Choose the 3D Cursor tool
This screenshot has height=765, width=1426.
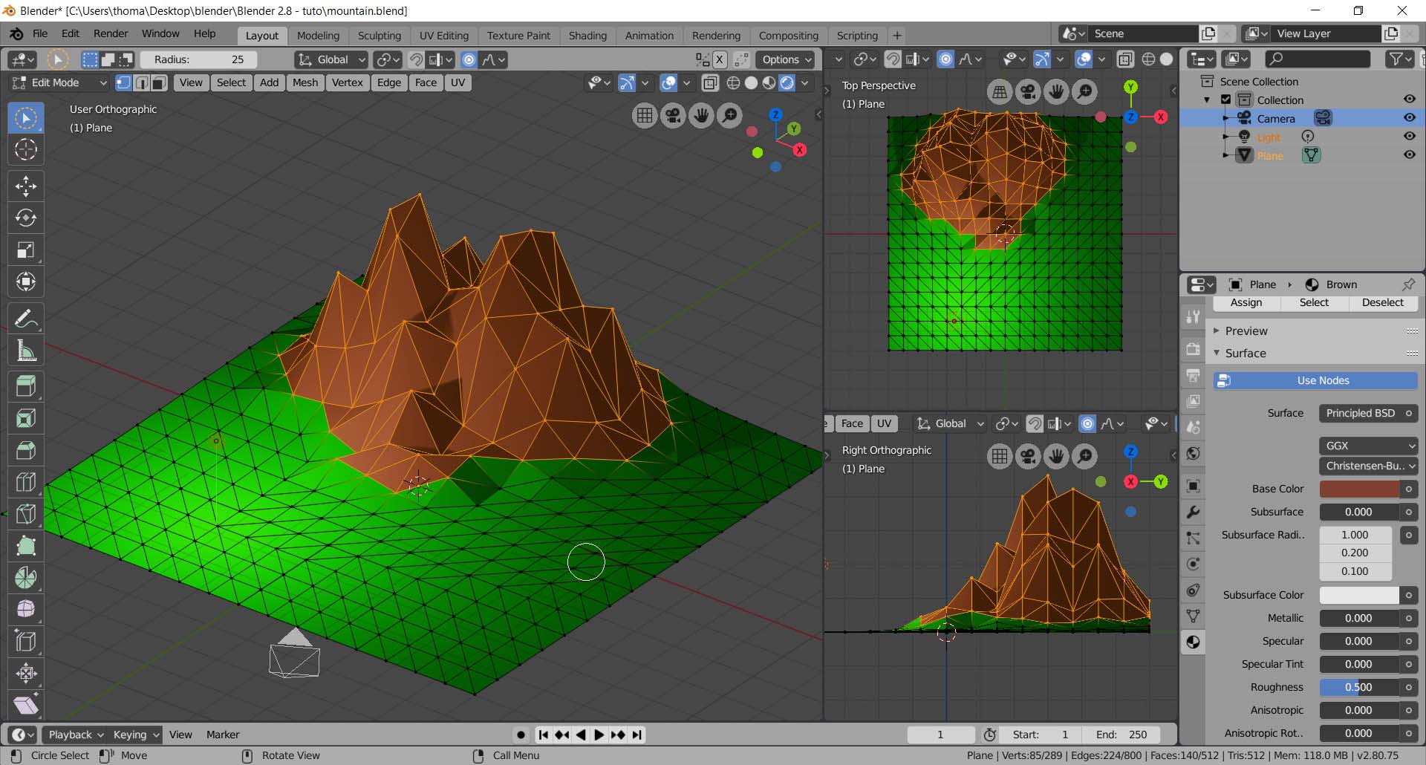click(26, 149)
